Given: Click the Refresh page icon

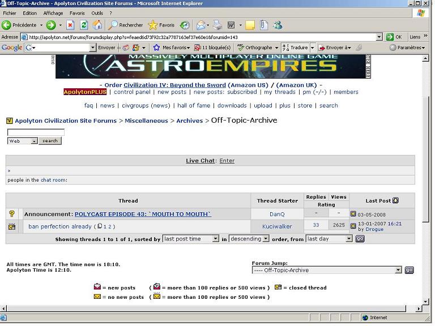Looking at the screenshot, I should point(84,25).
